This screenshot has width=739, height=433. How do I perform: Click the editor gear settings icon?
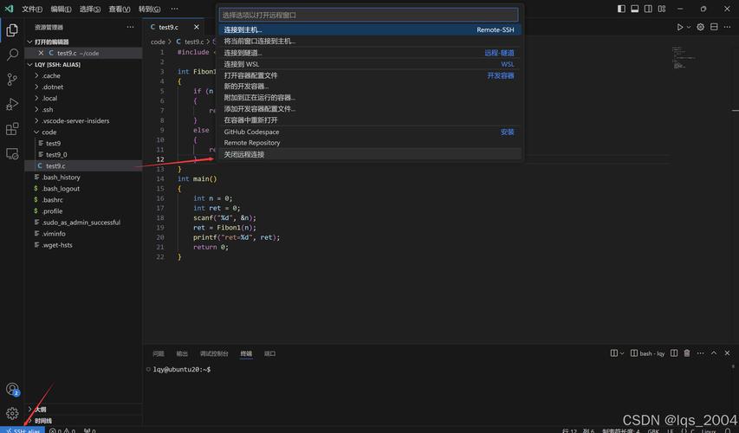point(700,28)
